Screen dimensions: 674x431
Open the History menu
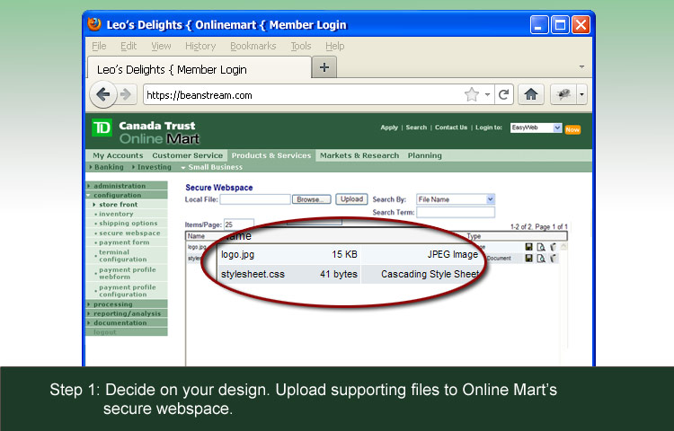pos(200,46)
